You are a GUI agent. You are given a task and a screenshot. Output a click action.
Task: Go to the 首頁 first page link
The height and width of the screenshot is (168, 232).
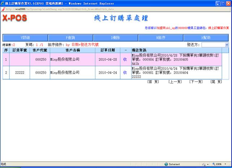point(153,82)
